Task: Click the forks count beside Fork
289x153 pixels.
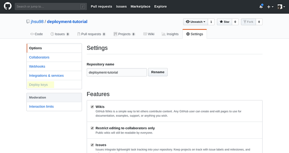Action: coord(259,22)
